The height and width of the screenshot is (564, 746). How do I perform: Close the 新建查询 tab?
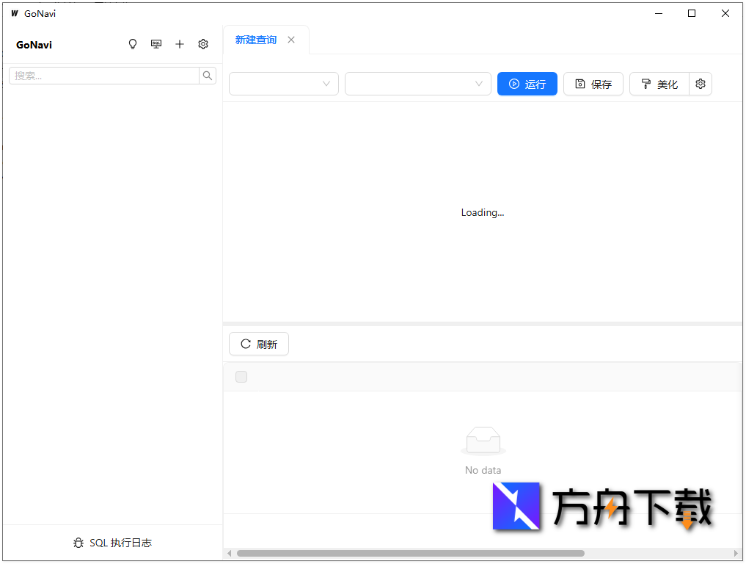291,40
